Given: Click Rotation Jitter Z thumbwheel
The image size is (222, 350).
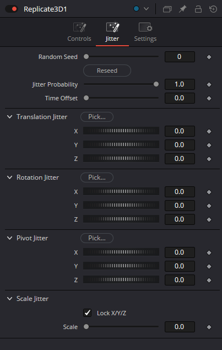Looking at the screenshot, I should [x=121, y=219].
